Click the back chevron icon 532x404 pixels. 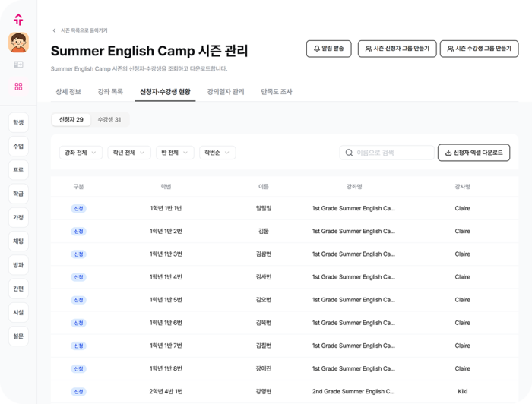pos(54,30)
